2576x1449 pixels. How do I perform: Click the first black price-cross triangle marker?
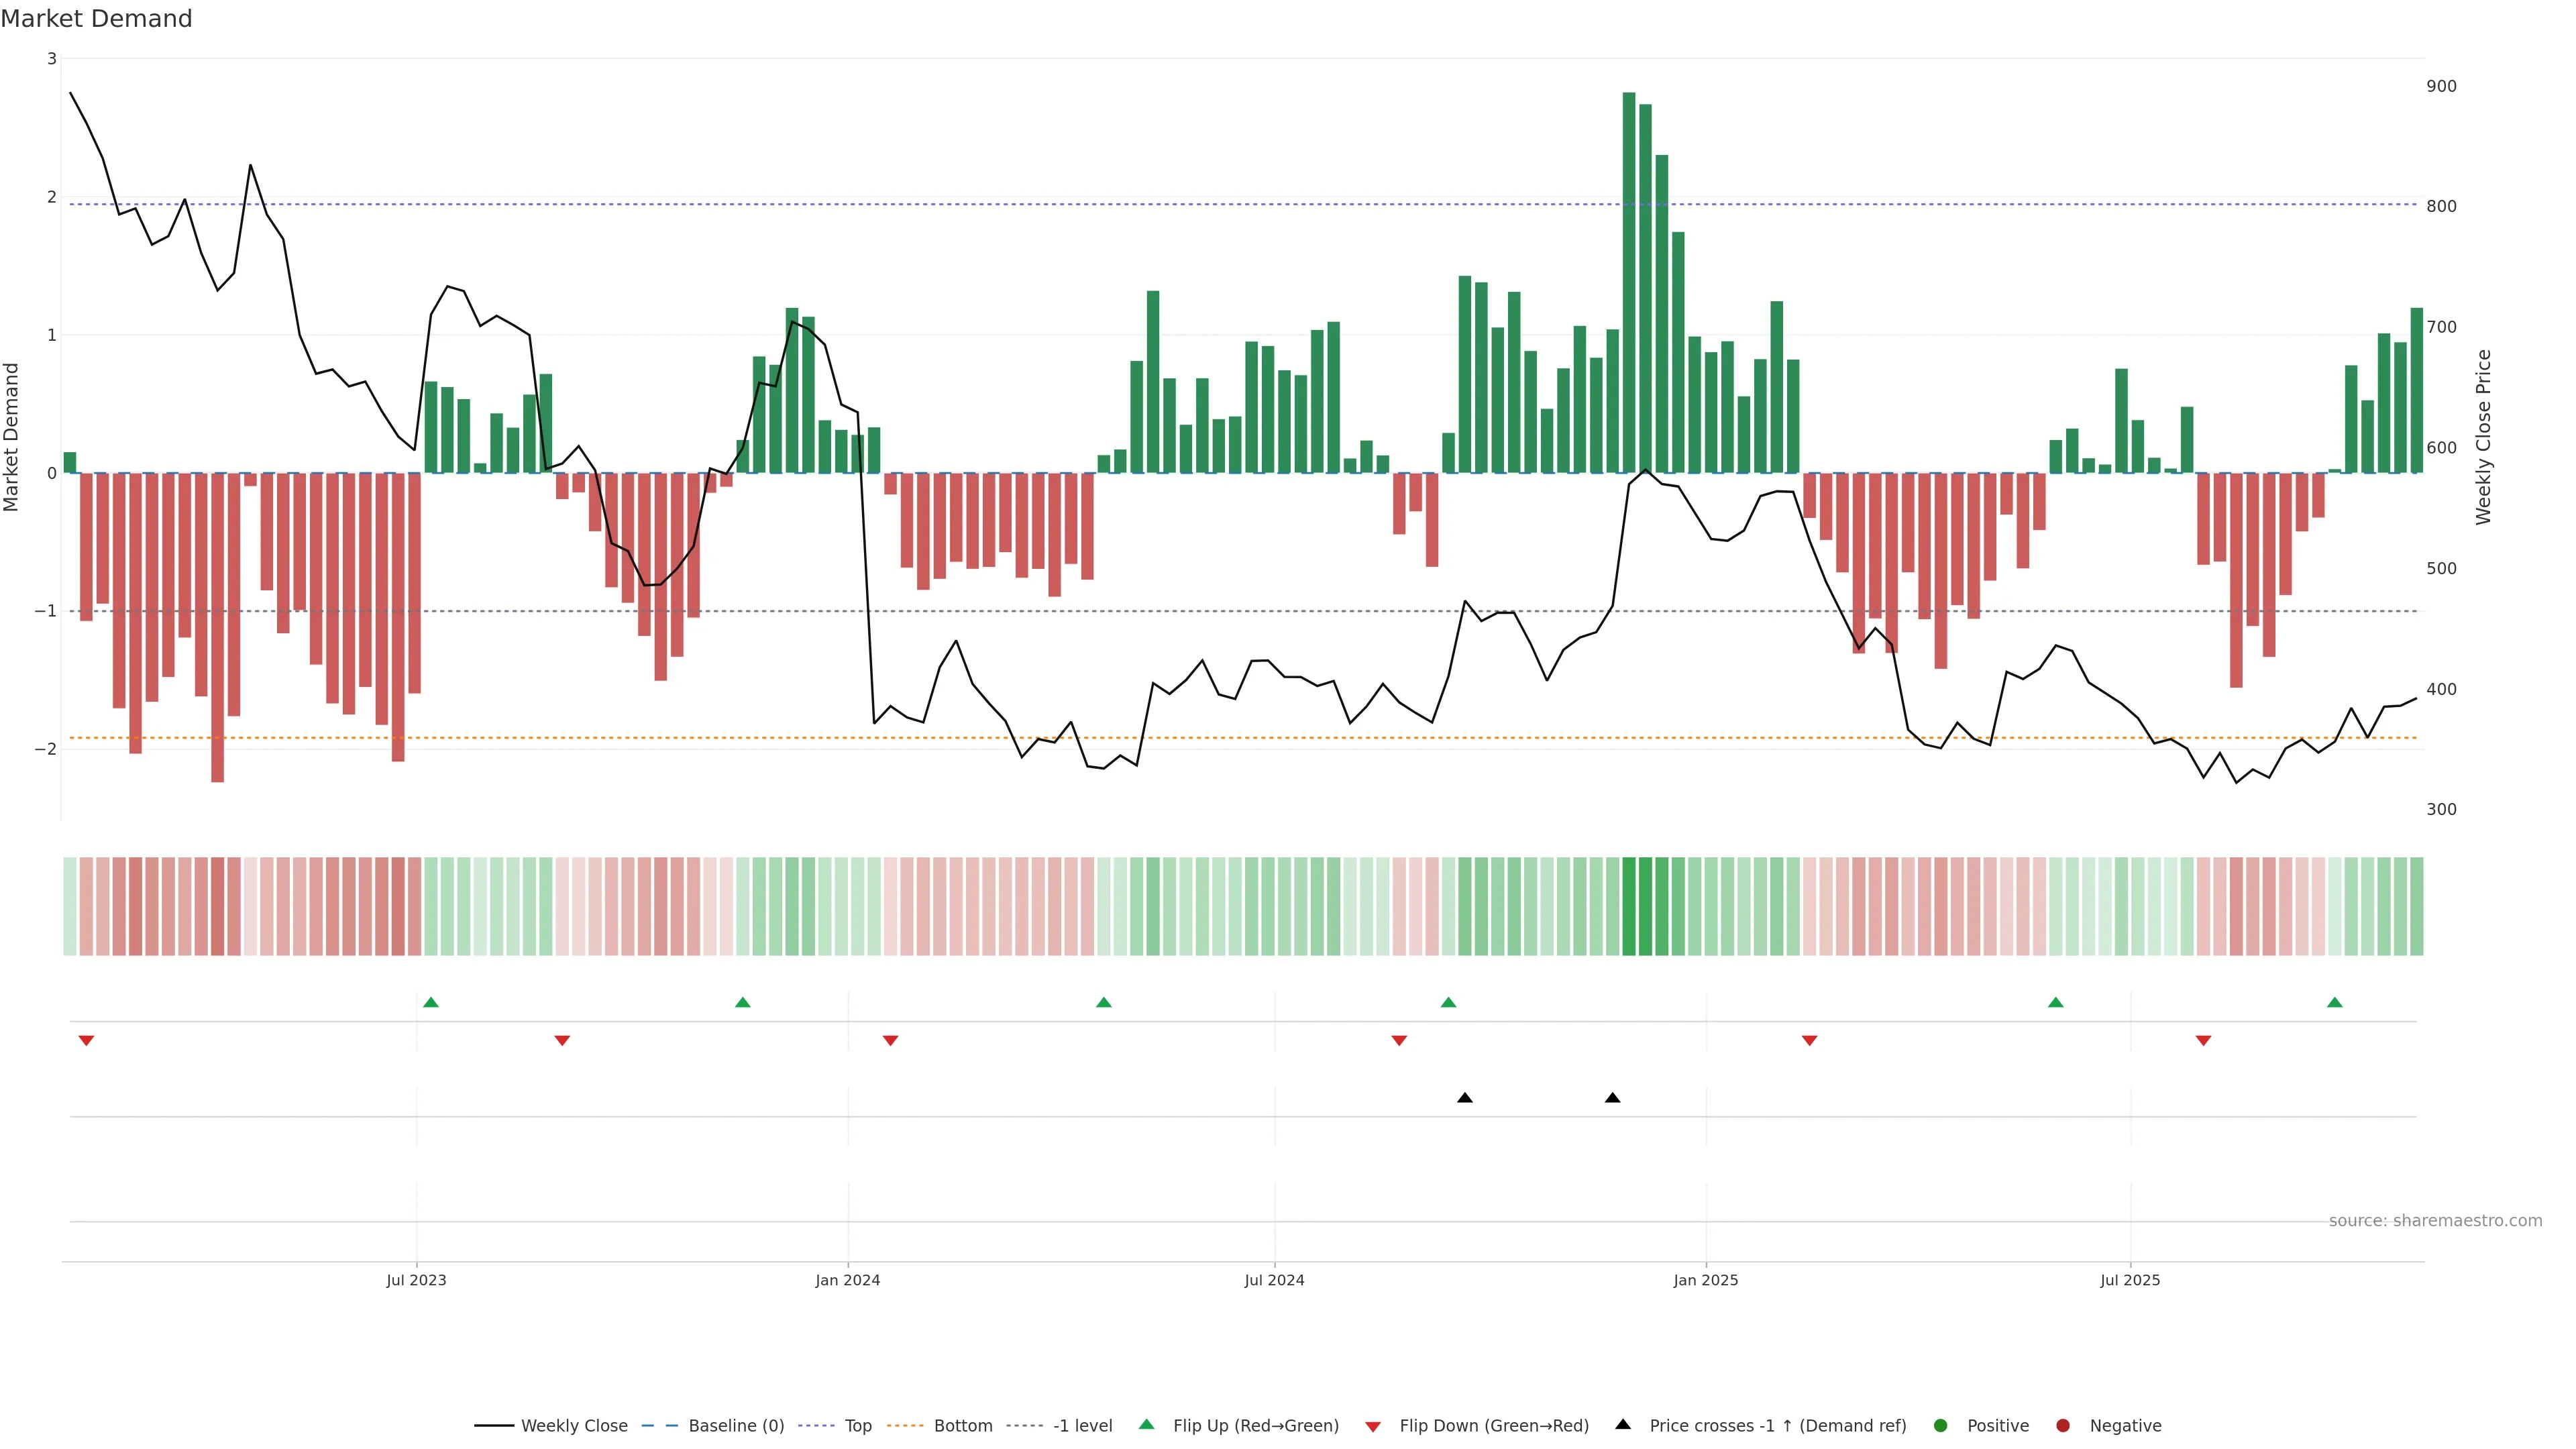point(1464,1098)
